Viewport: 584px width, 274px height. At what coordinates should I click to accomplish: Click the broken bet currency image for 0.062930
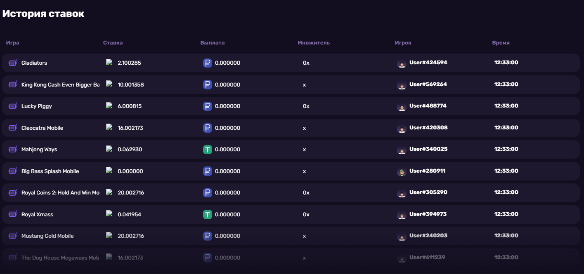click(109, 149)
